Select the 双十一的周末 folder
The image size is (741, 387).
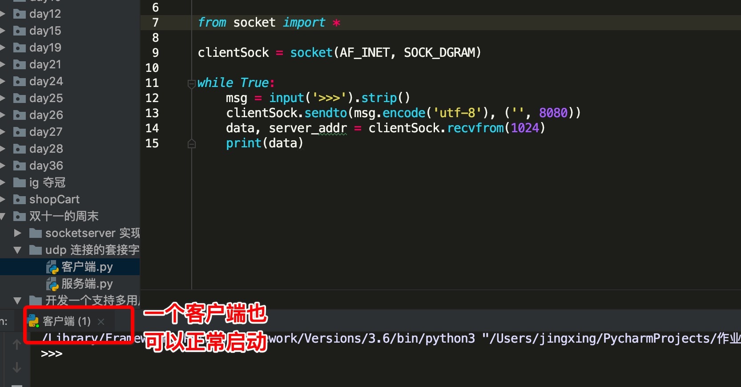click(63, 216)
